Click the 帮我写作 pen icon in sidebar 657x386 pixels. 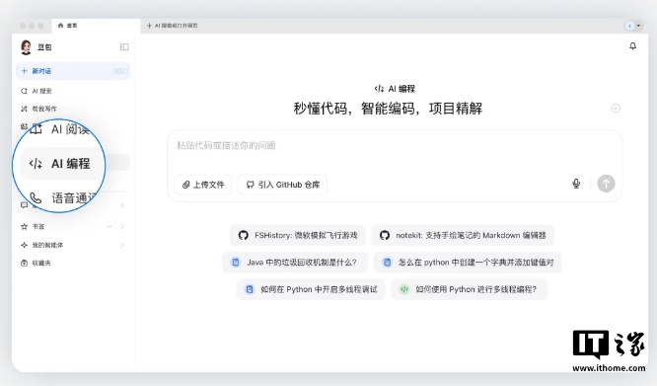pos(25,109)
